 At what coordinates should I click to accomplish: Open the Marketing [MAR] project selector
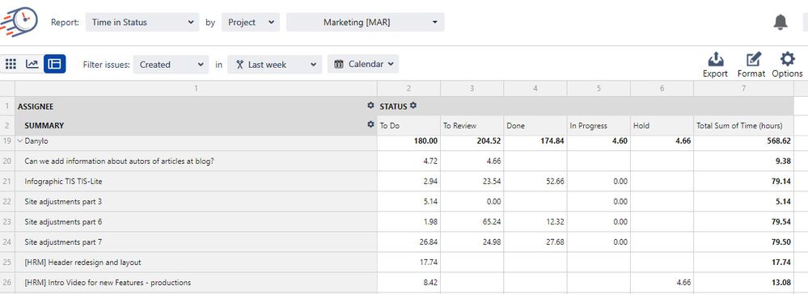tap(366, 22)
